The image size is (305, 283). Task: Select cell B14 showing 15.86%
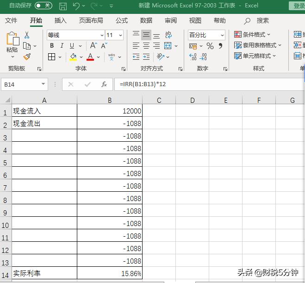click(x=110, y=273)
